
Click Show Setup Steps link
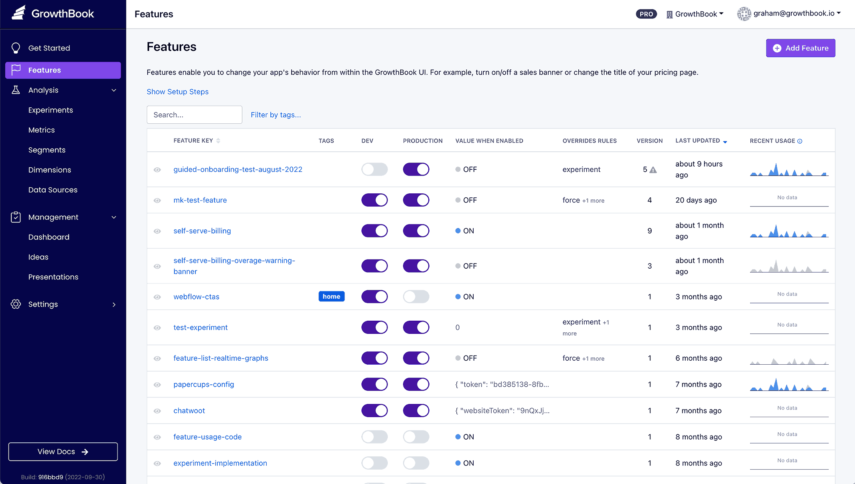click(177, 92)
